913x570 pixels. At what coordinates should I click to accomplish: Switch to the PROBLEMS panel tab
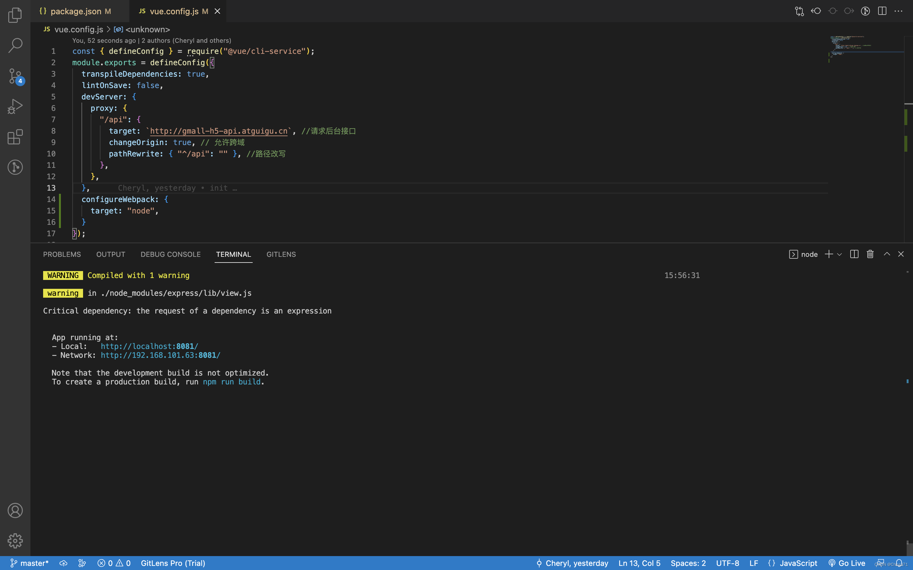62,255
